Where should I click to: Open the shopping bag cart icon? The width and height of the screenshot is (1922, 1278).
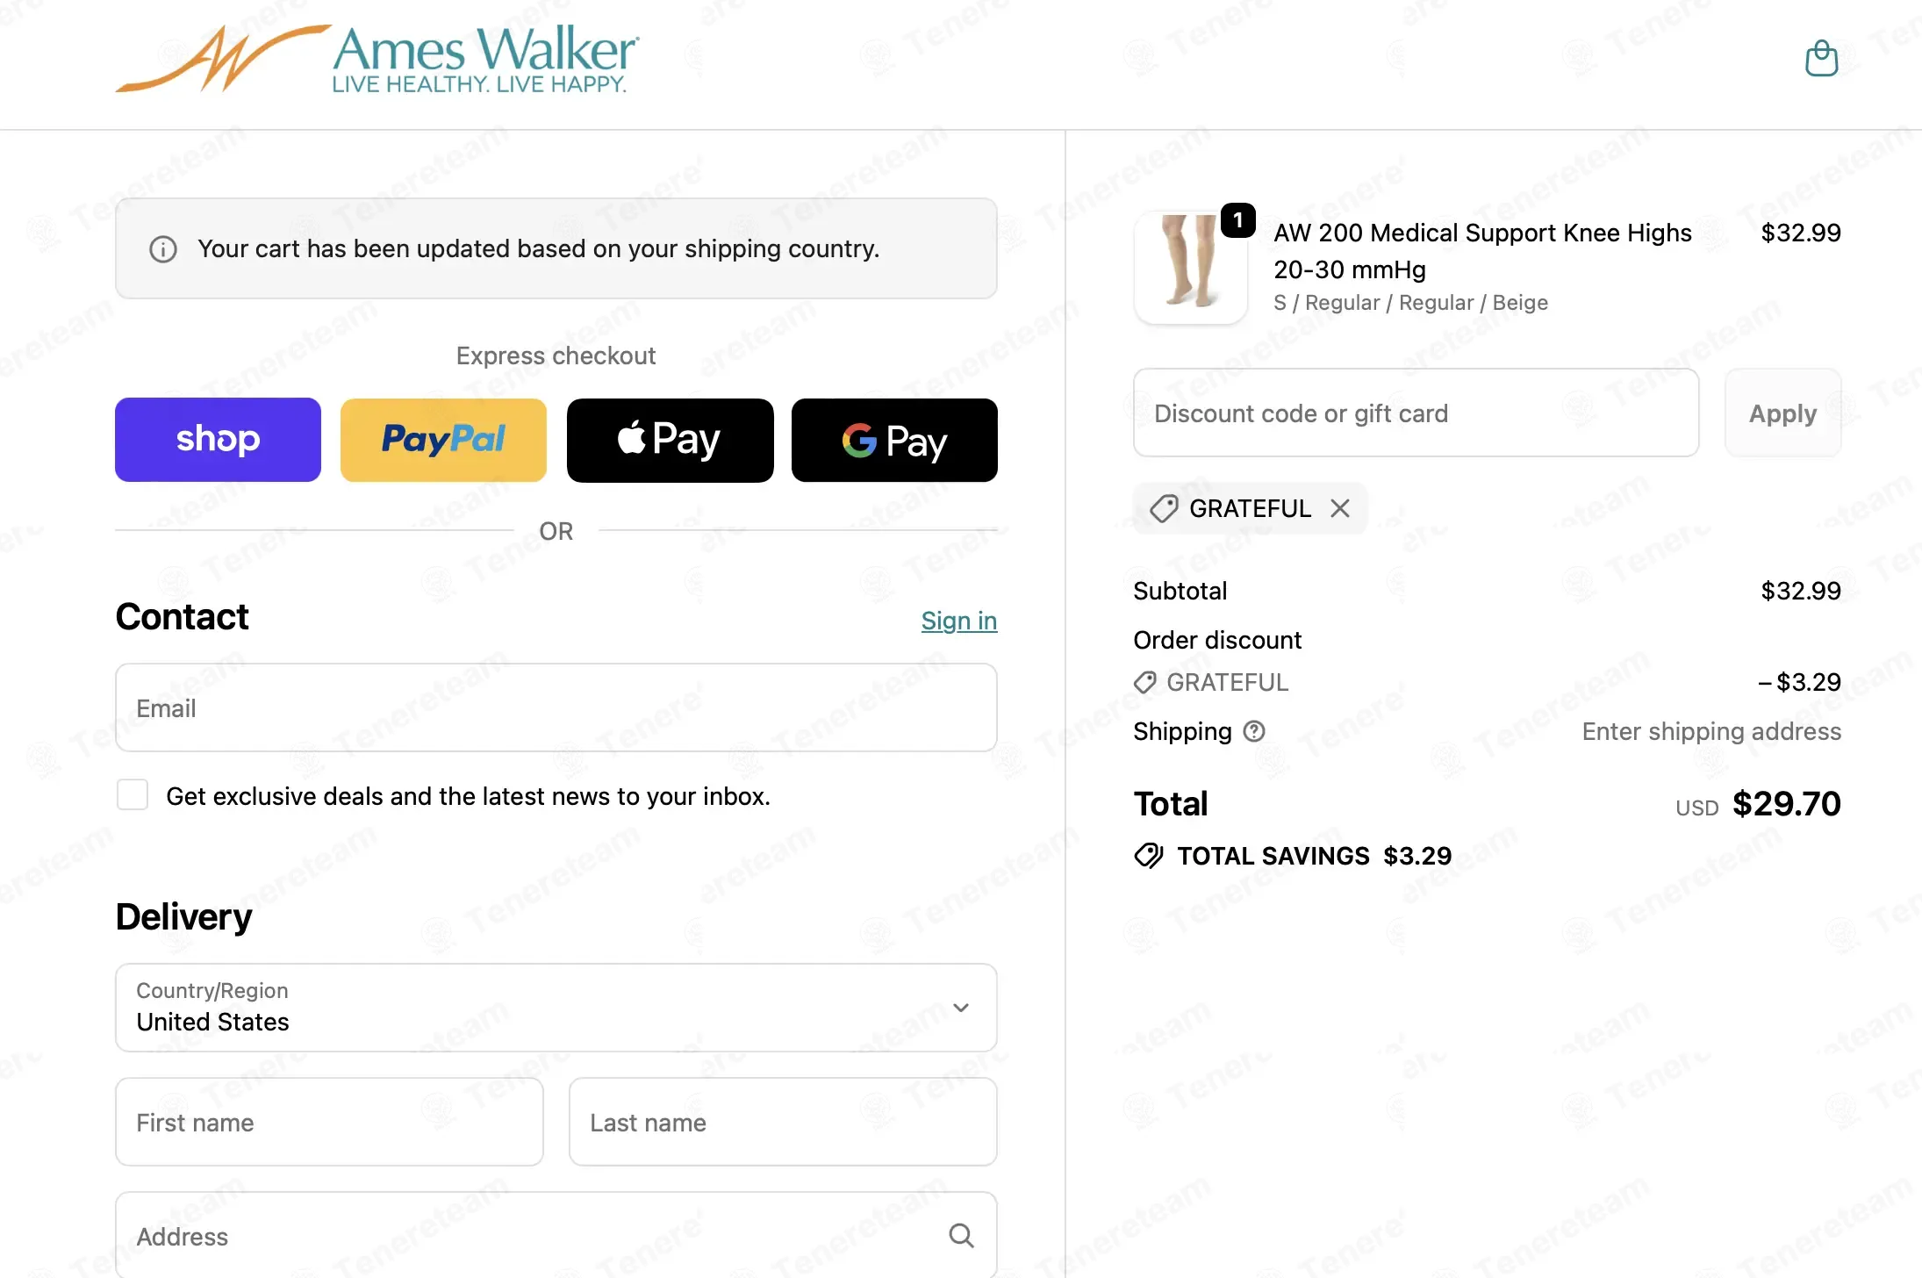point(1821,59)
